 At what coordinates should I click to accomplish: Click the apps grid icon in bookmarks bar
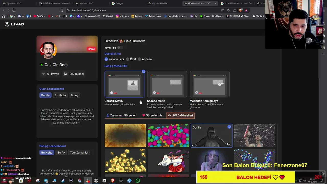pos(3,16)
